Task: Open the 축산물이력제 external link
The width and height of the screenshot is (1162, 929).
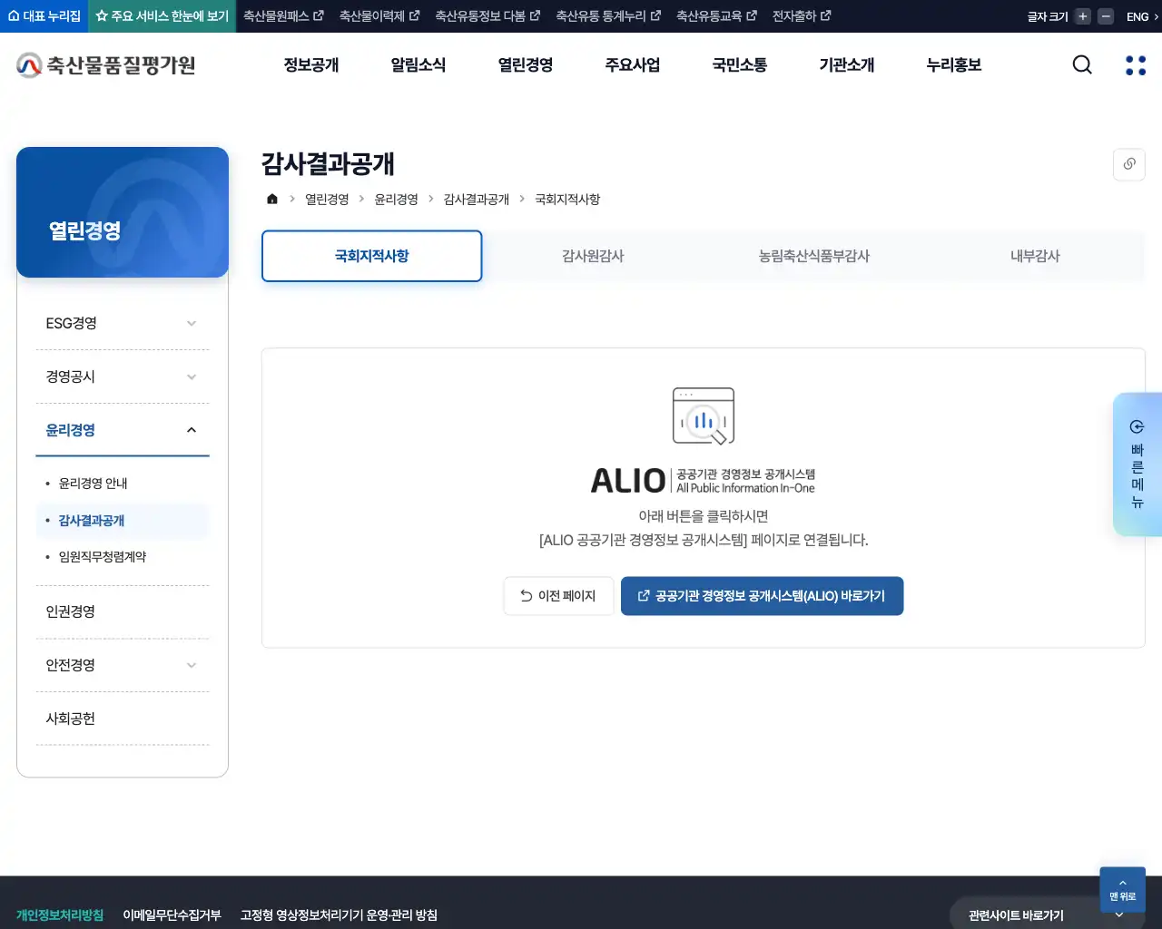Action: pos(379,16)
